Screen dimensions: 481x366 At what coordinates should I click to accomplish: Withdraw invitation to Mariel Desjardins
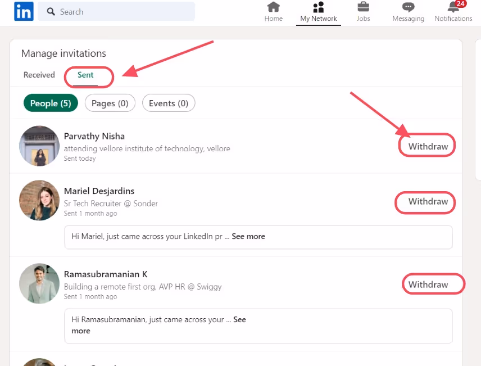tap(428, 201)
